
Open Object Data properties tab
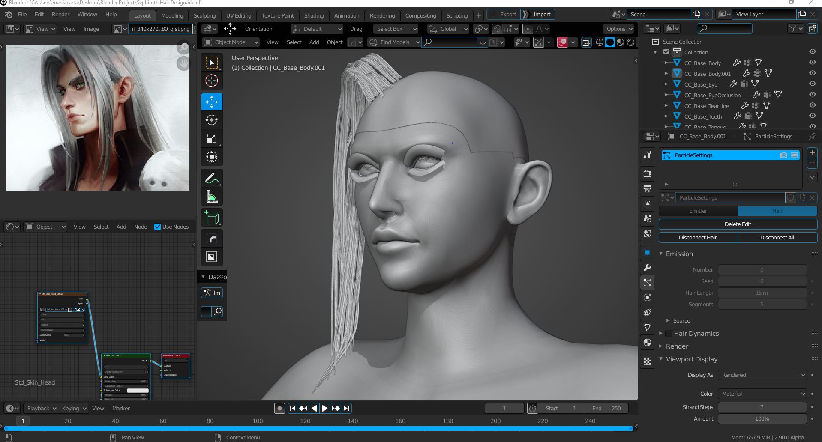(x=648, y=328)
